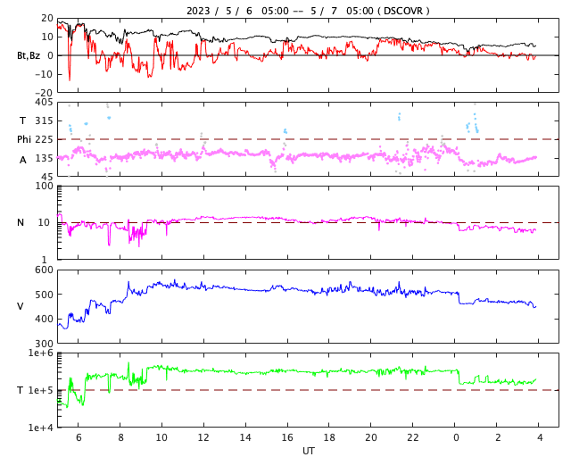Click the 'A' label on the Phi panel
The height and width of the screenshot is (457, 571).
(x=23, y=160)
